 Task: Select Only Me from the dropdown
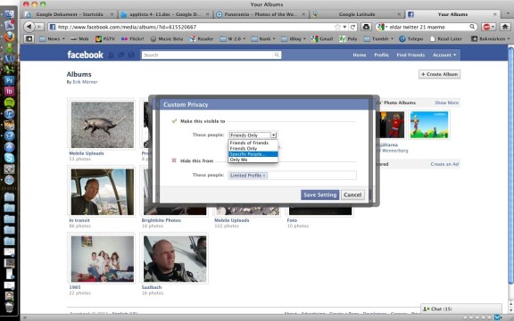(253, 160)
